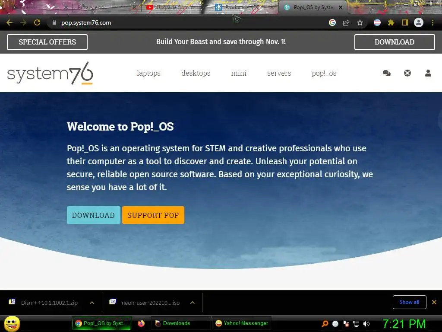
Task: Click the account person icon in site header
Action: (428, 73)
